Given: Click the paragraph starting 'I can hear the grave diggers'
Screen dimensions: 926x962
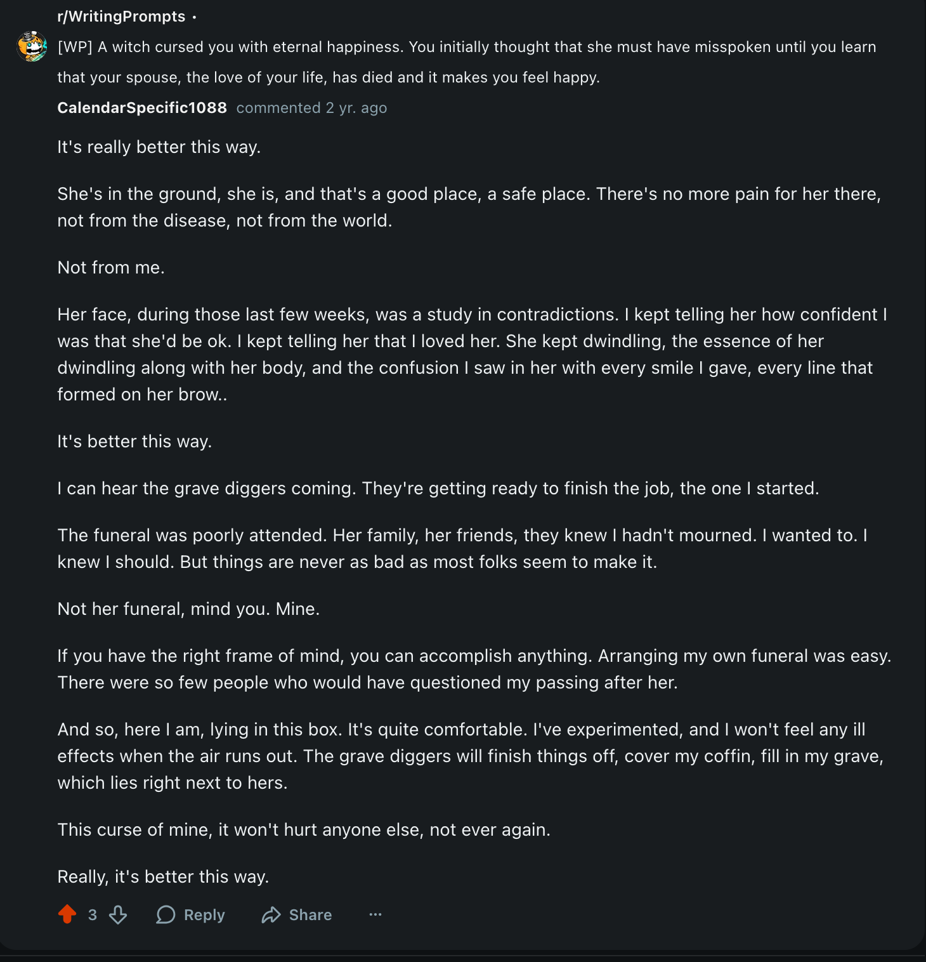Looking at the screenshot, I should point(438,489).
